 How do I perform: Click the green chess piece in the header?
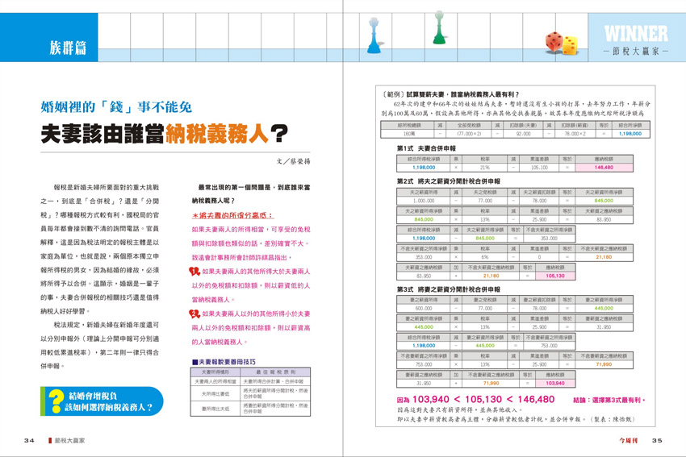[439, 27]
